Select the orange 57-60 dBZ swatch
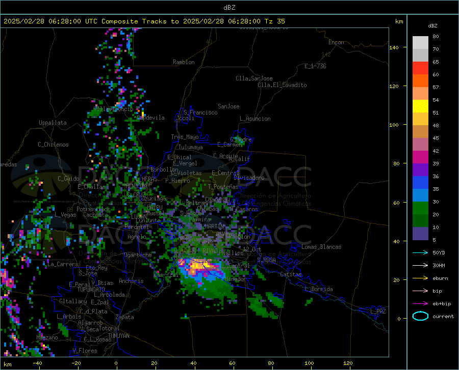 [420, 81]
